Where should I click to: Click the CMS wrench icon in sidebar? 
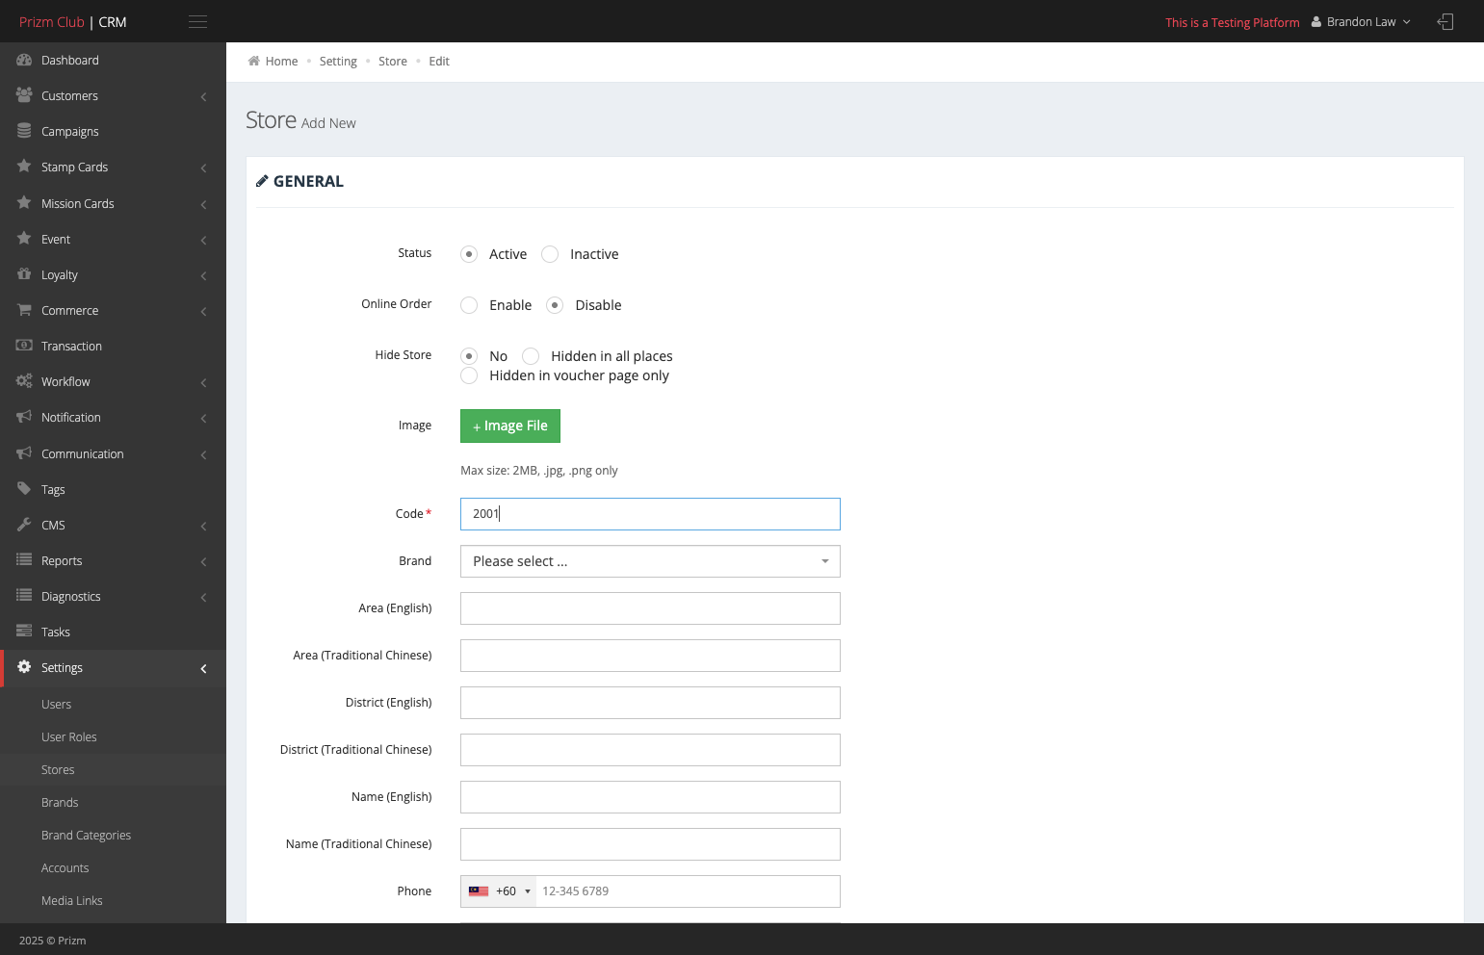(24, 525)
